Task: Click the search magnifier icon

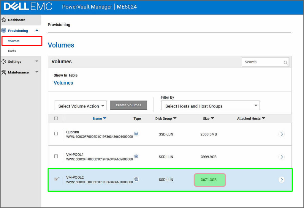Action: (285, 63)
